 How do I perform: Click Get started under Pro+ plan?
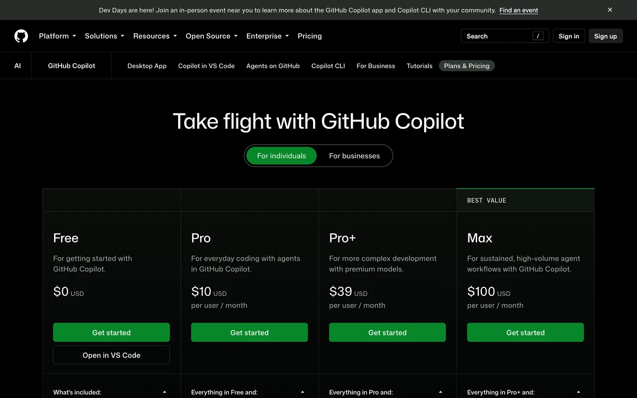click(387, 332)
